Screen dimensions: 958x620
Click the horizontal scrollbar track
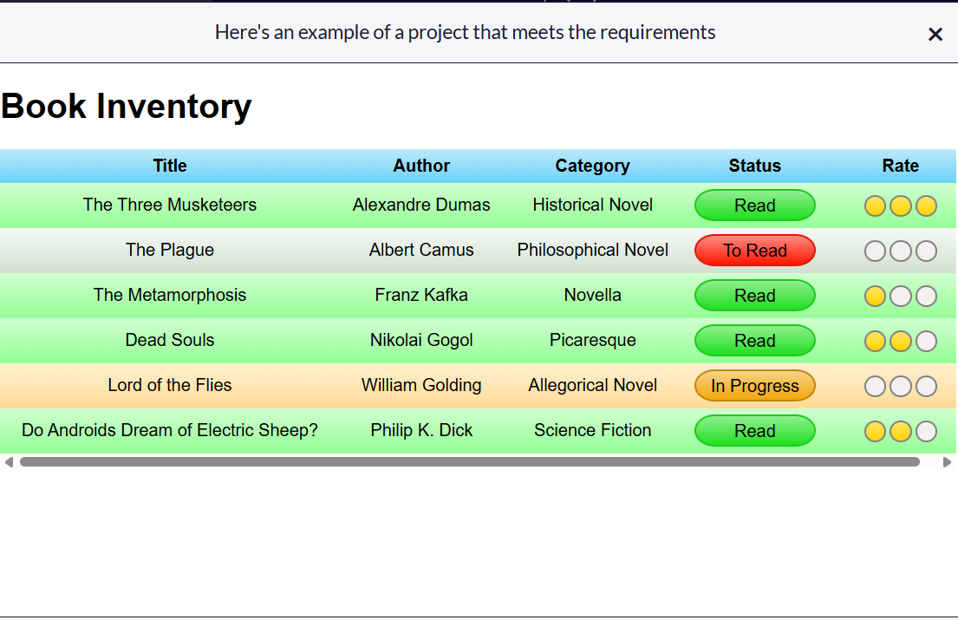(932, 462)
